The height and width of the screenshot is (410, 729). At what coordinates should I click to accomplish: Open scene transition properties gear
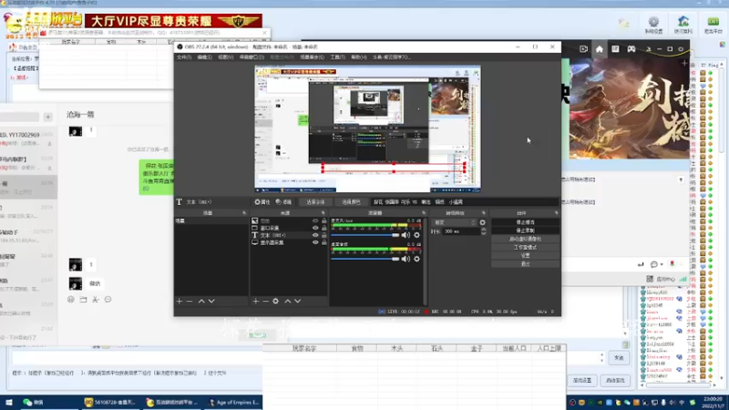pos(483,222)
